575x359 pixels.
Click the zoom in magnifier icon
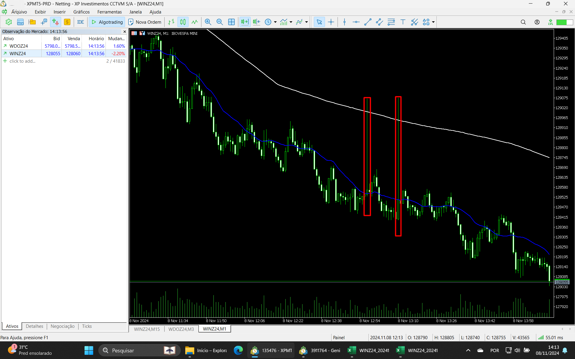(x=208, y=22)
